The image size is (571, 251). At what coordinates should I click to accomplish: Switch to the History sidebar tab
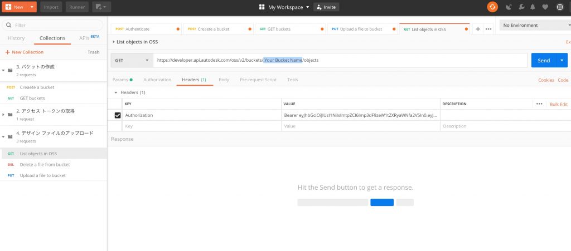[x=16, y=38]
